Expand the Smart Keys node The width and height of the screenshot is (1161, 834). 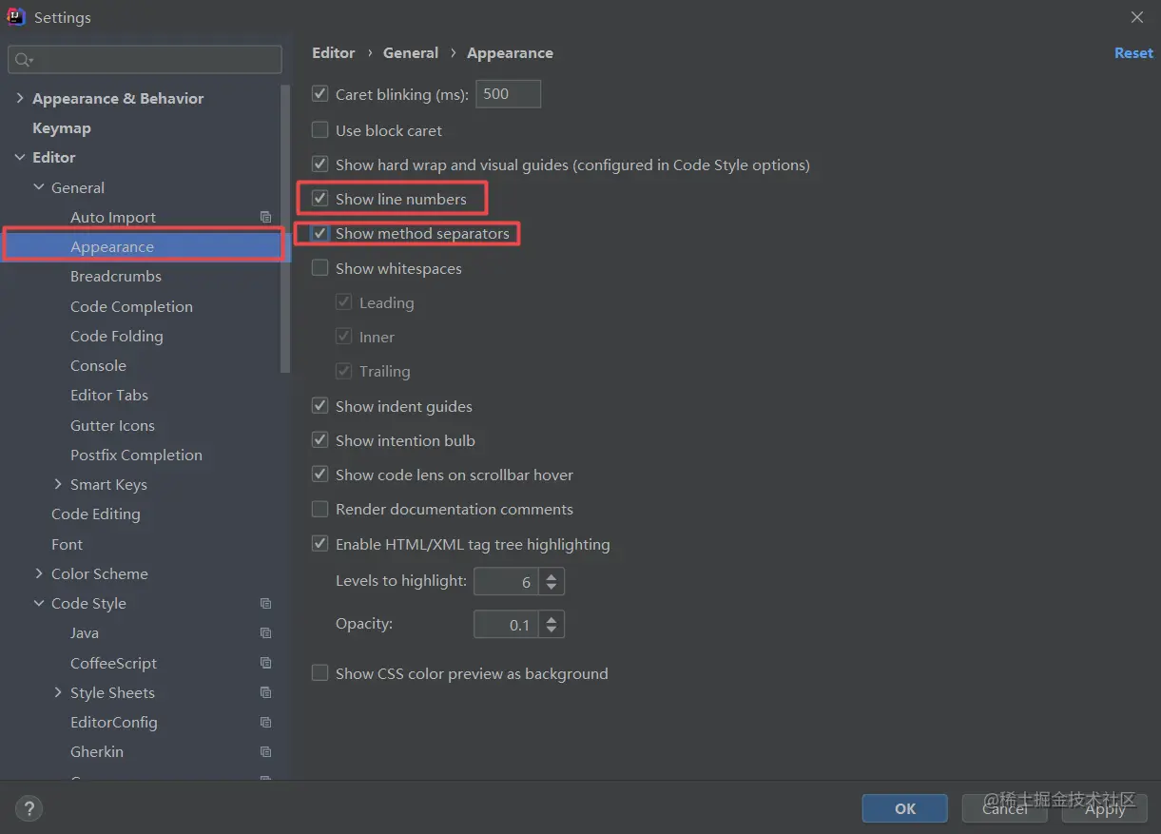click(58, 484)
